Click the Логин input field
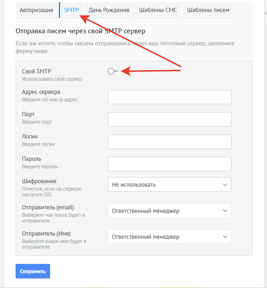 point(170,142)
